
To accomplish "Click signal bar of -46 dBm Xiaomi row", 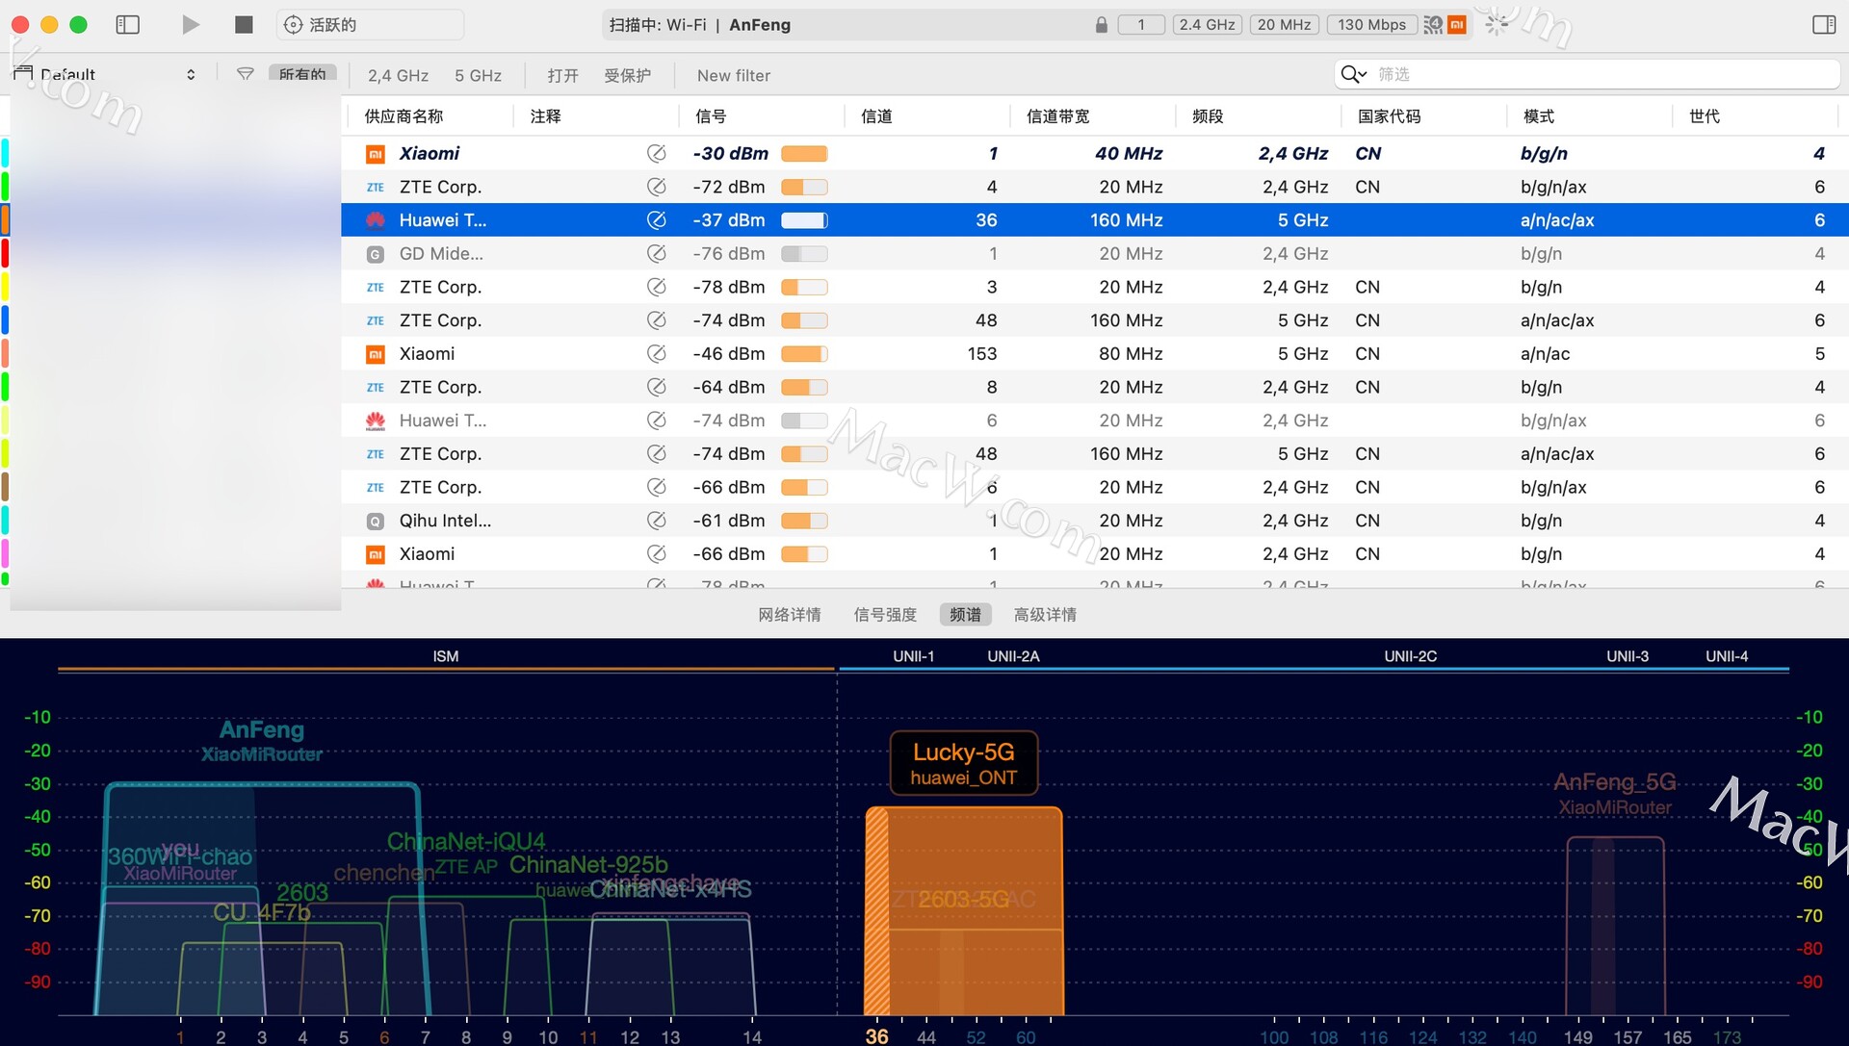I will [x=804, y=354].
